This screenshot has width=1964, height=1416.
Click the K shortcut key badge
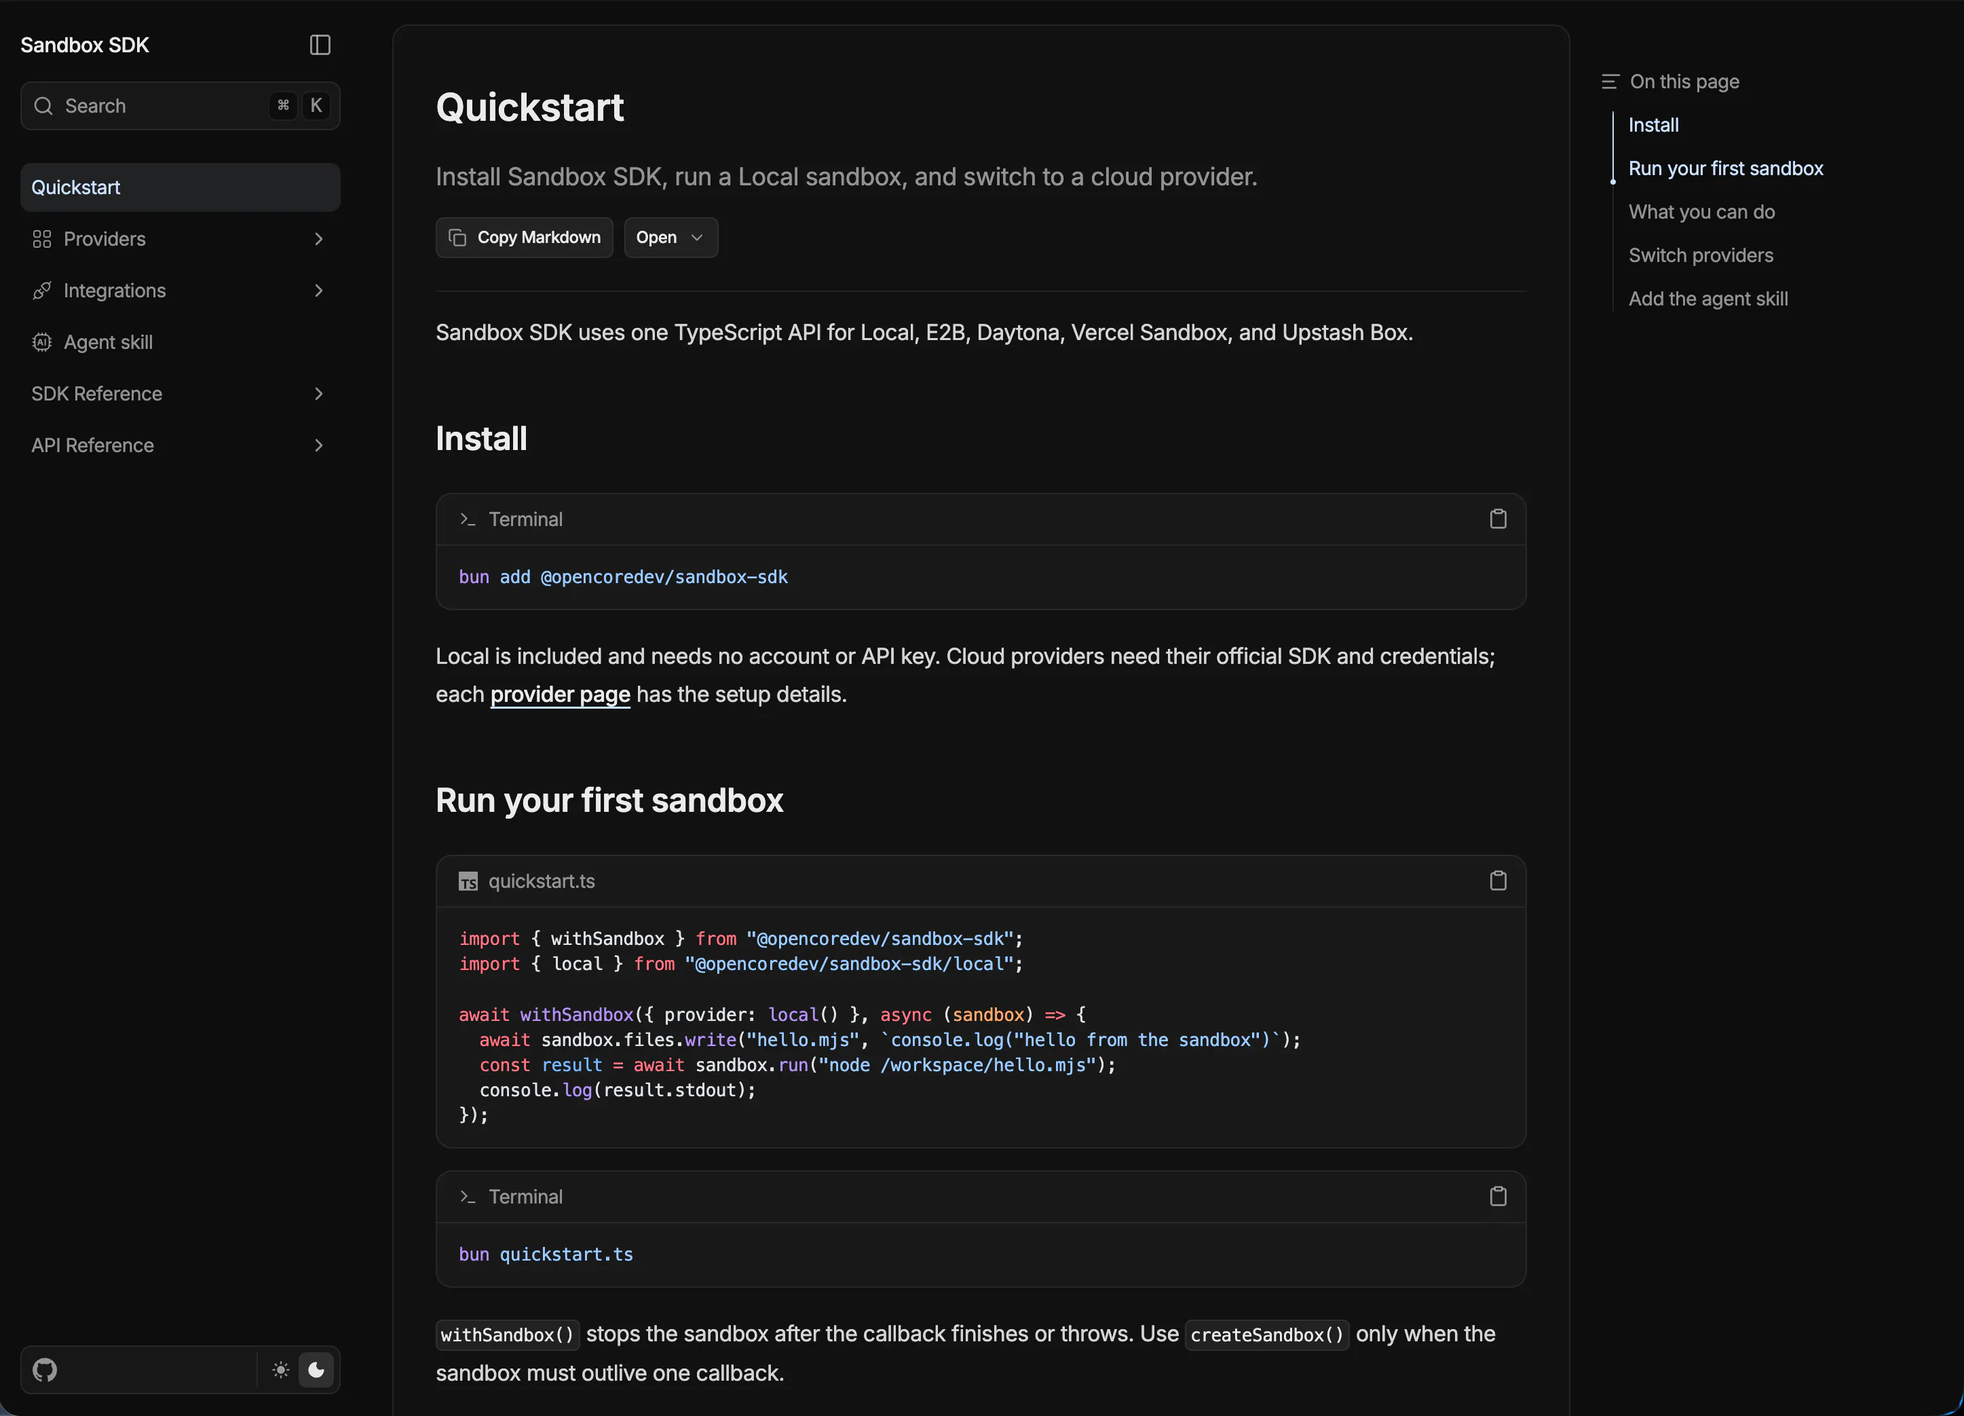tap(316, 106)
